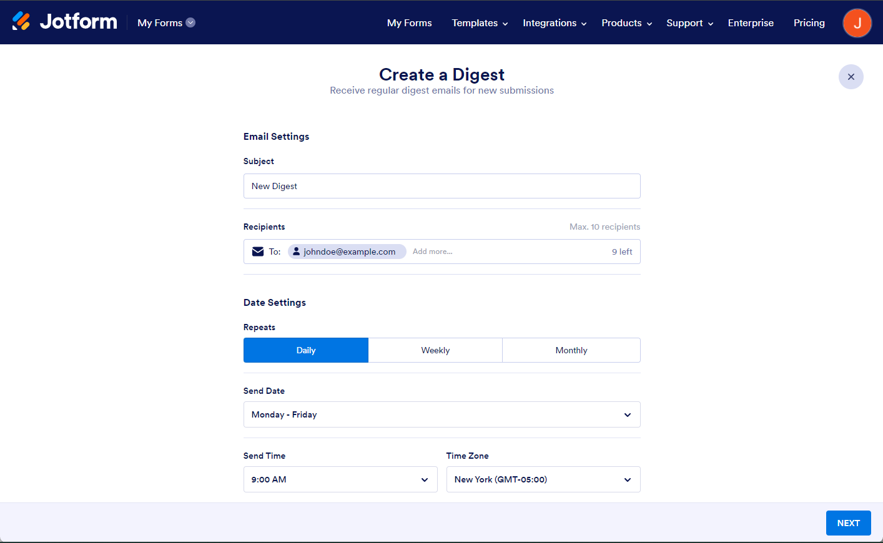Click the Jotform logo icon

(21, 21)
